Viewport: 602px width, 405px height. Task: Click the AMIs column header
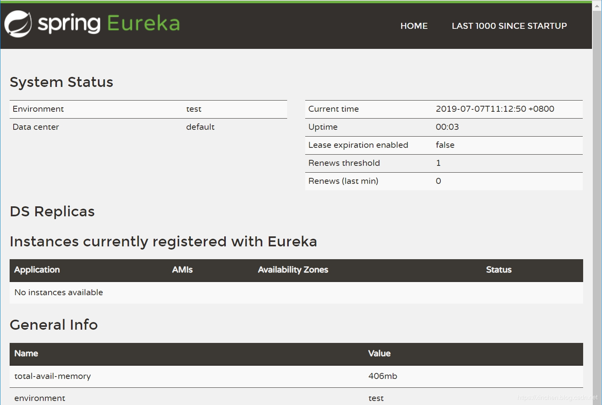182,270
